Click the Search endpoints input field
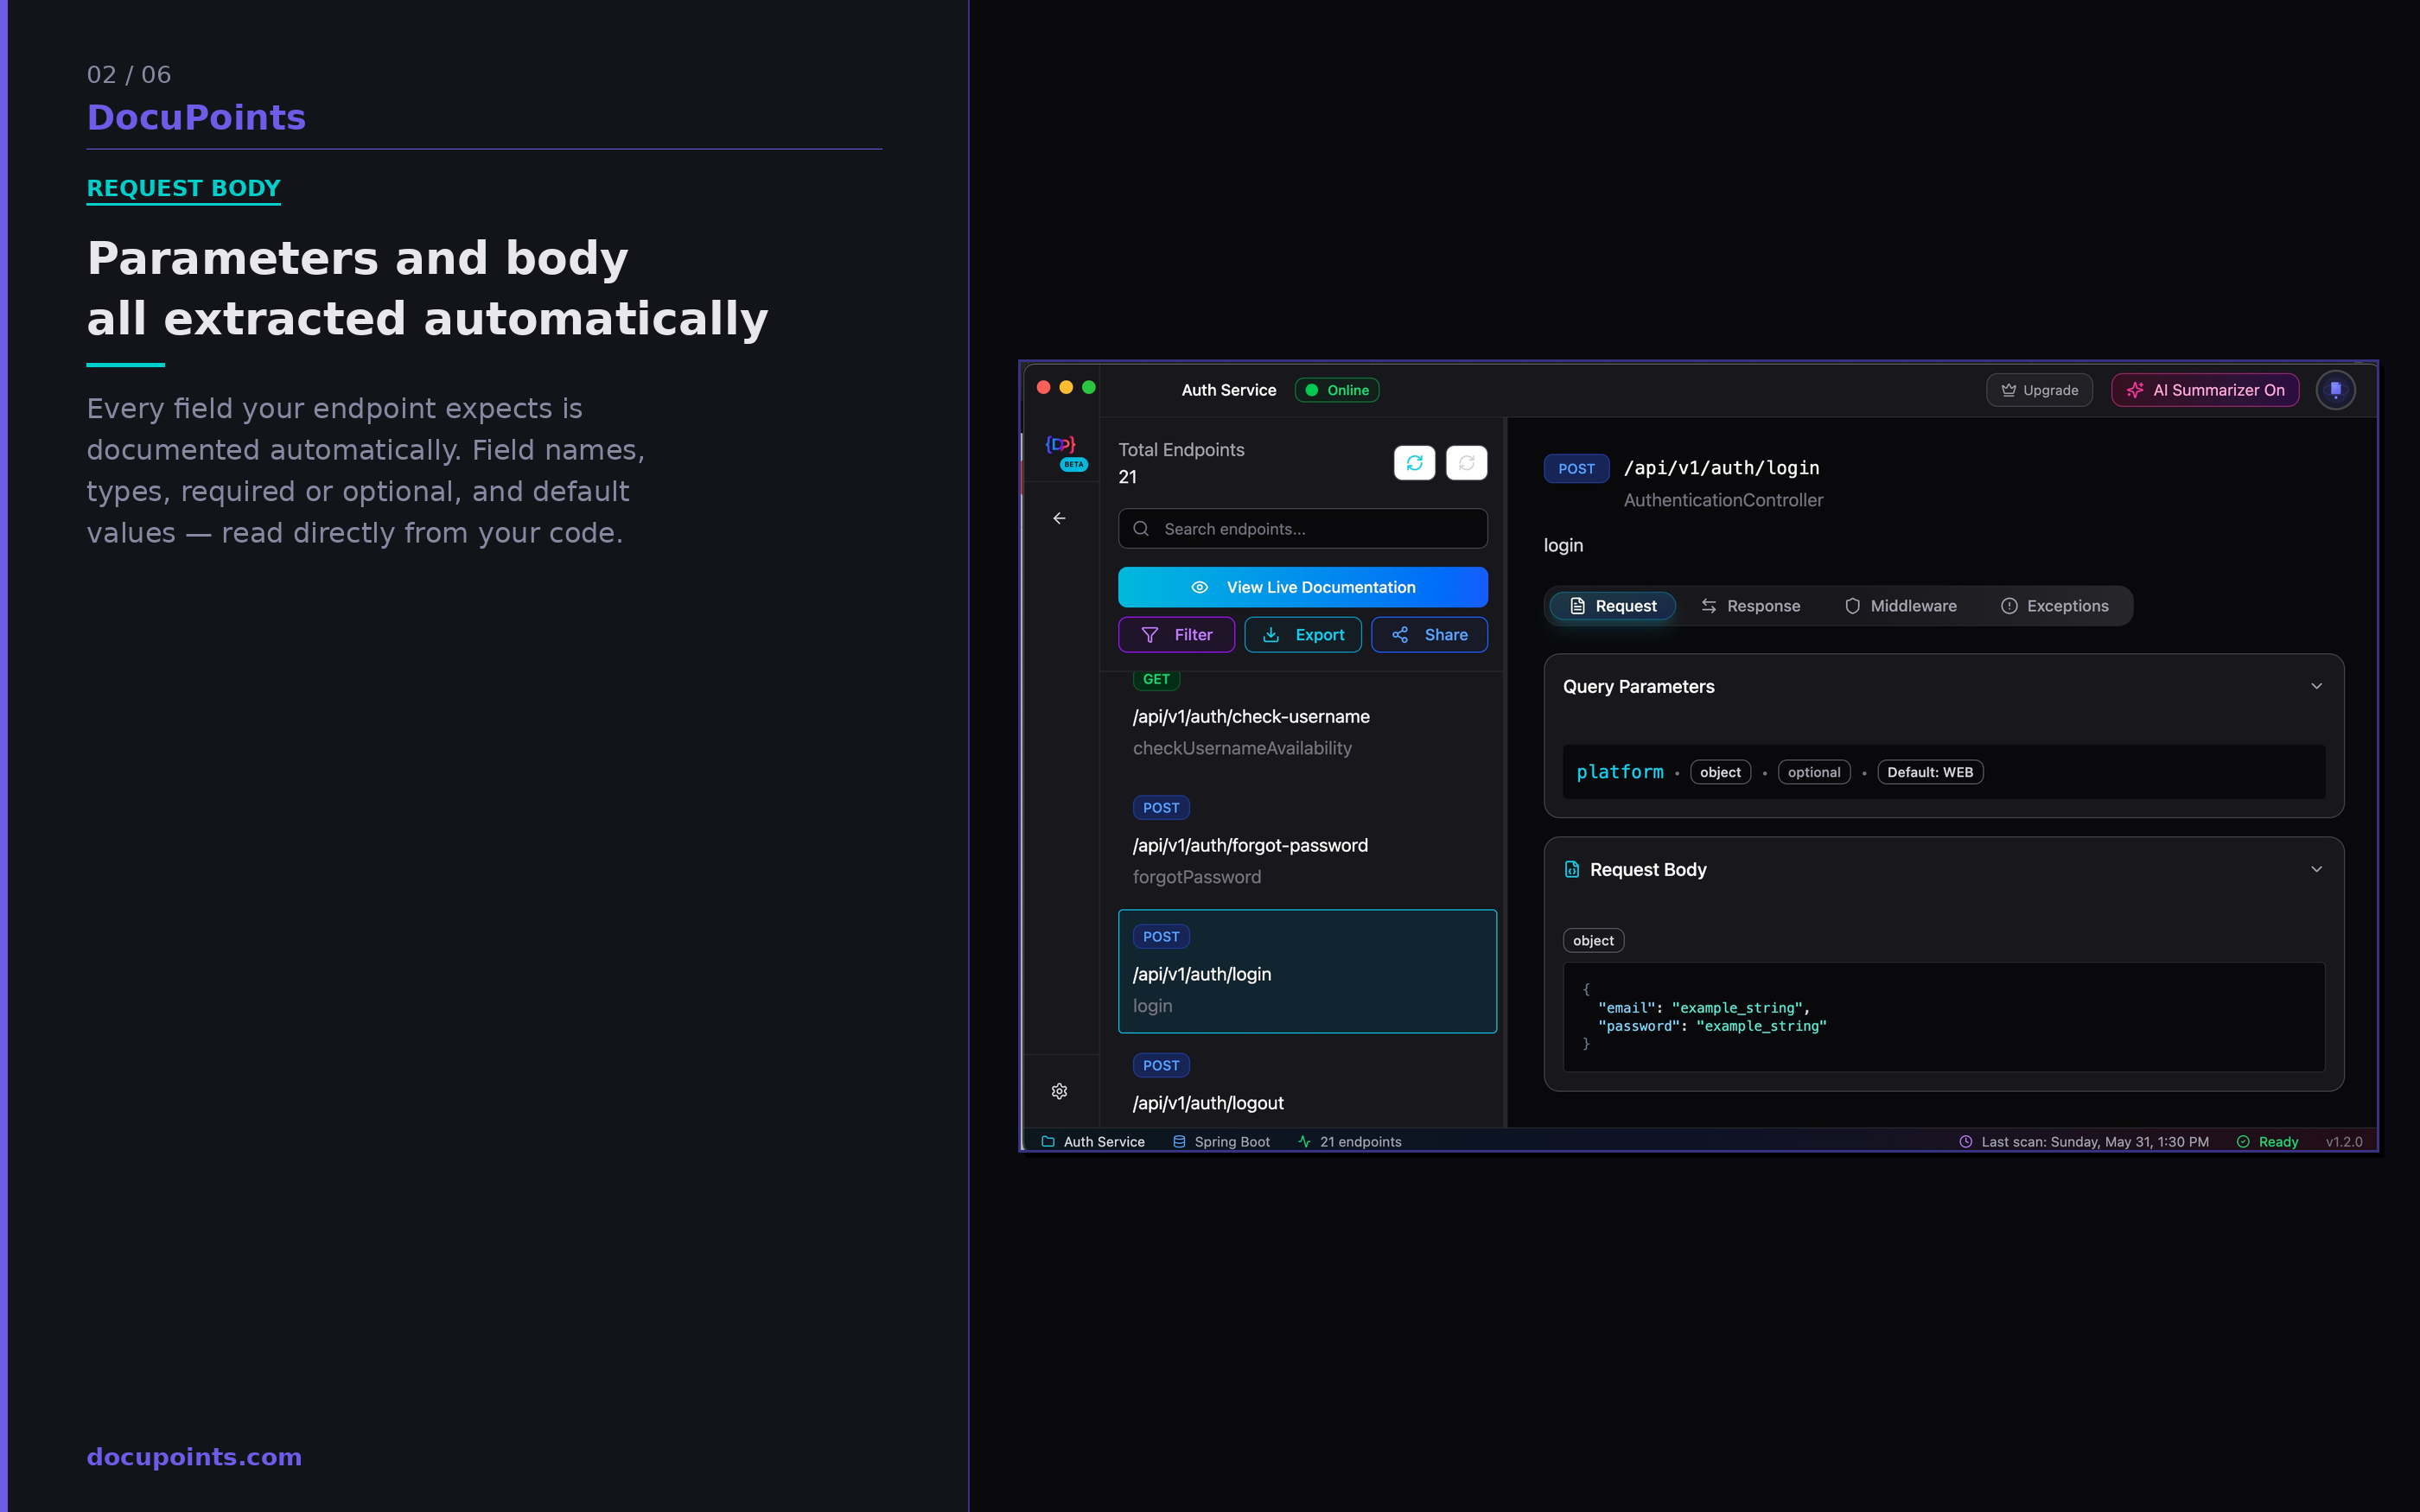 point(1302,529)
